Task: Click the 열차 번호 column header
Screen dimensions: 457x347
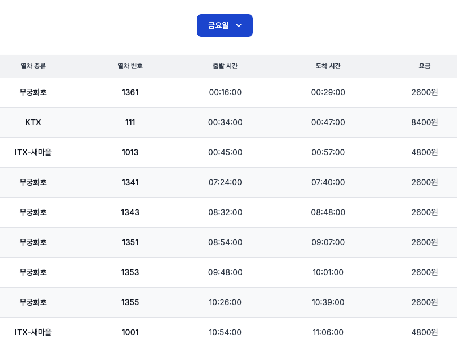Action: point(130,66)
